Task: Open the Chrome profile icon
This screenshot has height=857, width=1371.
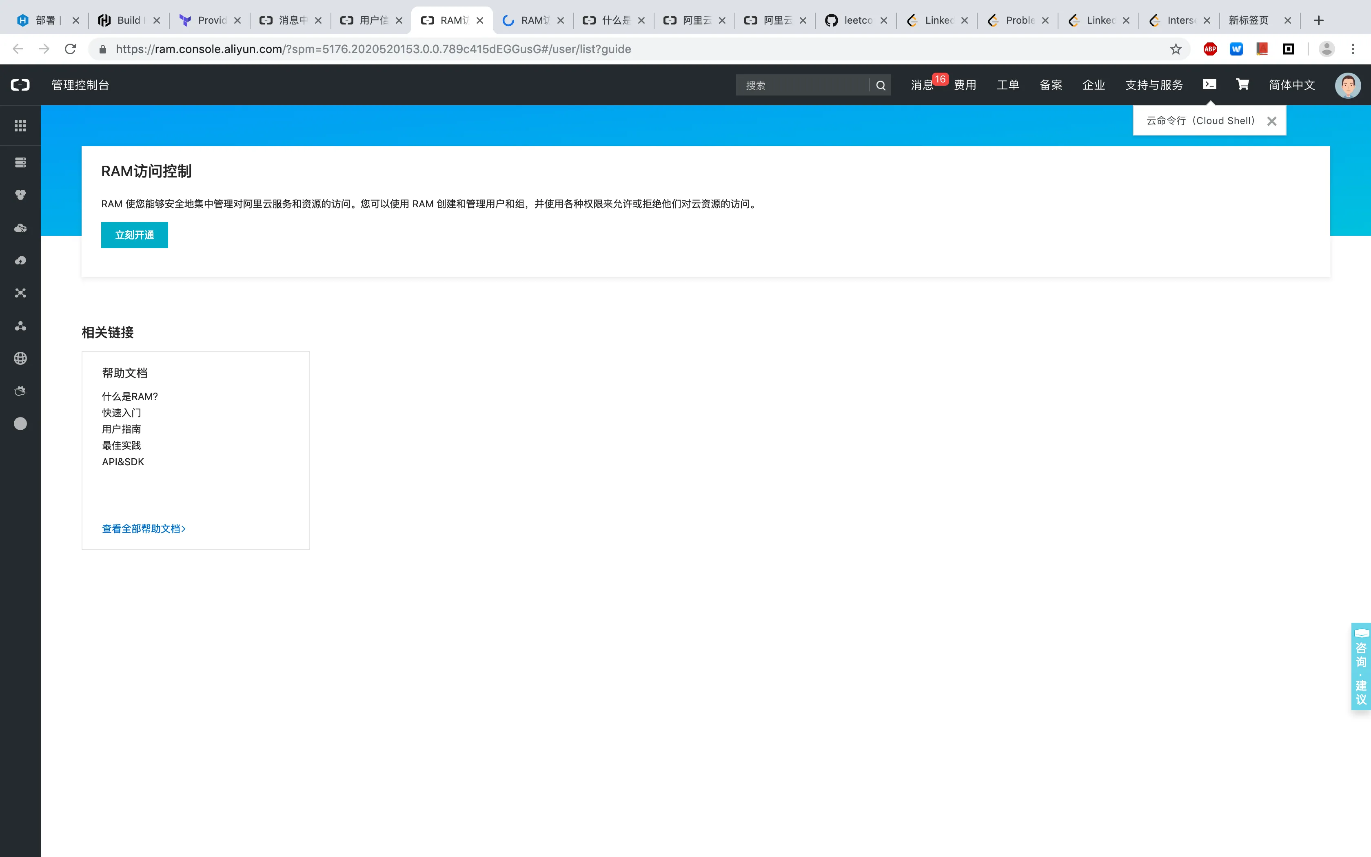Action: [1327, 49]
